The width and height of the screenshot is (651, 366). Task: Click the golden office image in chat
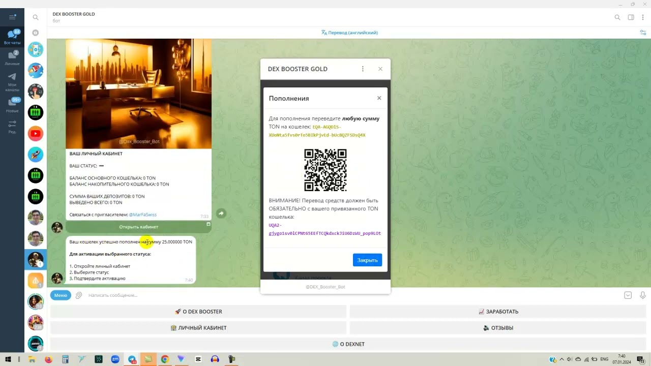point(138,94)
